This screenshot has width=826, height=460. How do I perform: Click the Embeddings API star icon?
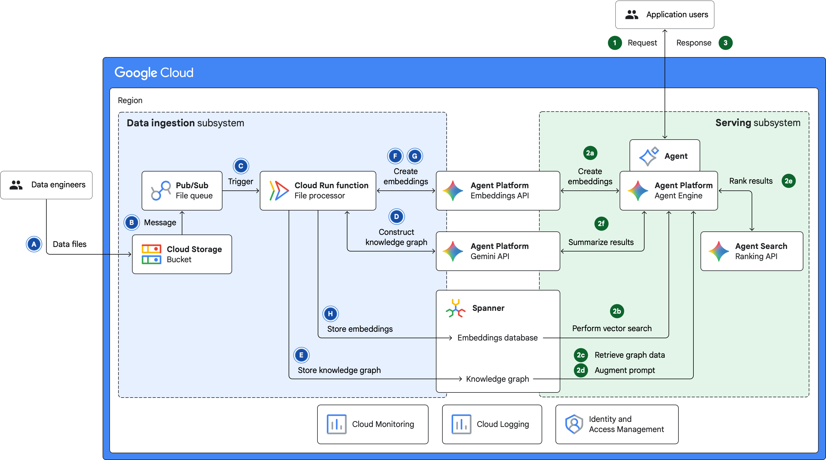pos(453,191)
